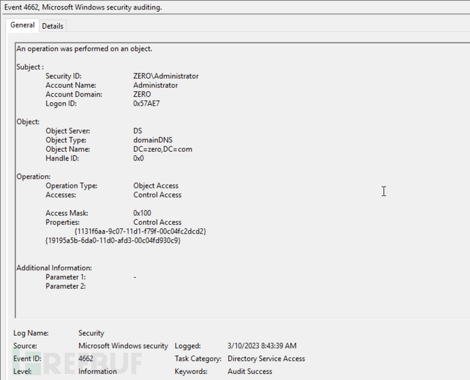The image size is (470, 380).
Task: Click Keywords value Audit Success
Action: click(250, 371)
